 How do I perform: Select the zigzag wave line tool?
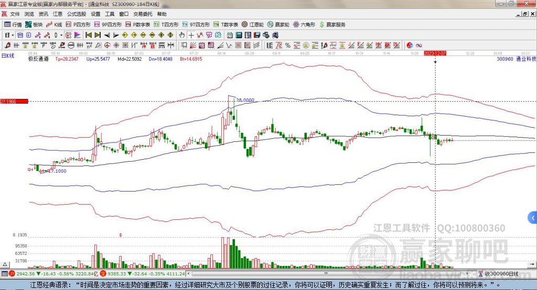229,45
